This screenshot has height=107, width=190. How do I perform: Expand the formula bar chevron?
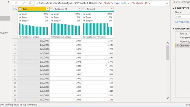pyautogui.click(x=167, y=3)
